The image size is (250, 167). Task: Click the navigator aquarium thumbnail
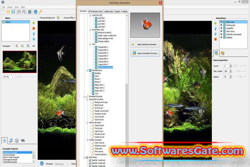coord(19,62)
